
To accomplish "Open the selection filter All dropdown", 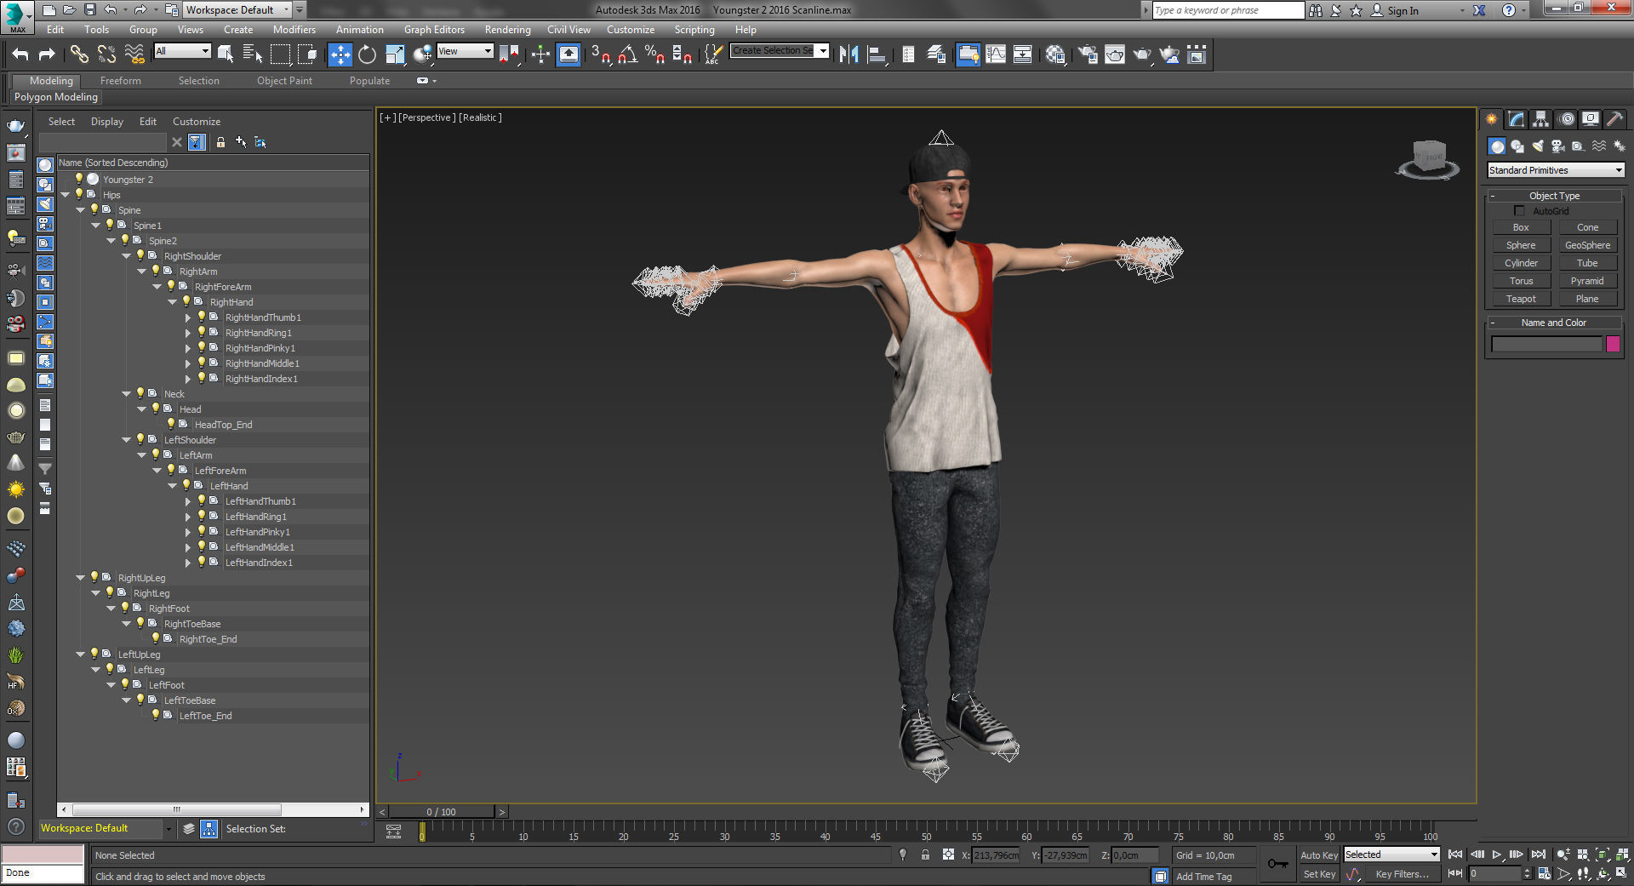I will click(x=182, y=51).
